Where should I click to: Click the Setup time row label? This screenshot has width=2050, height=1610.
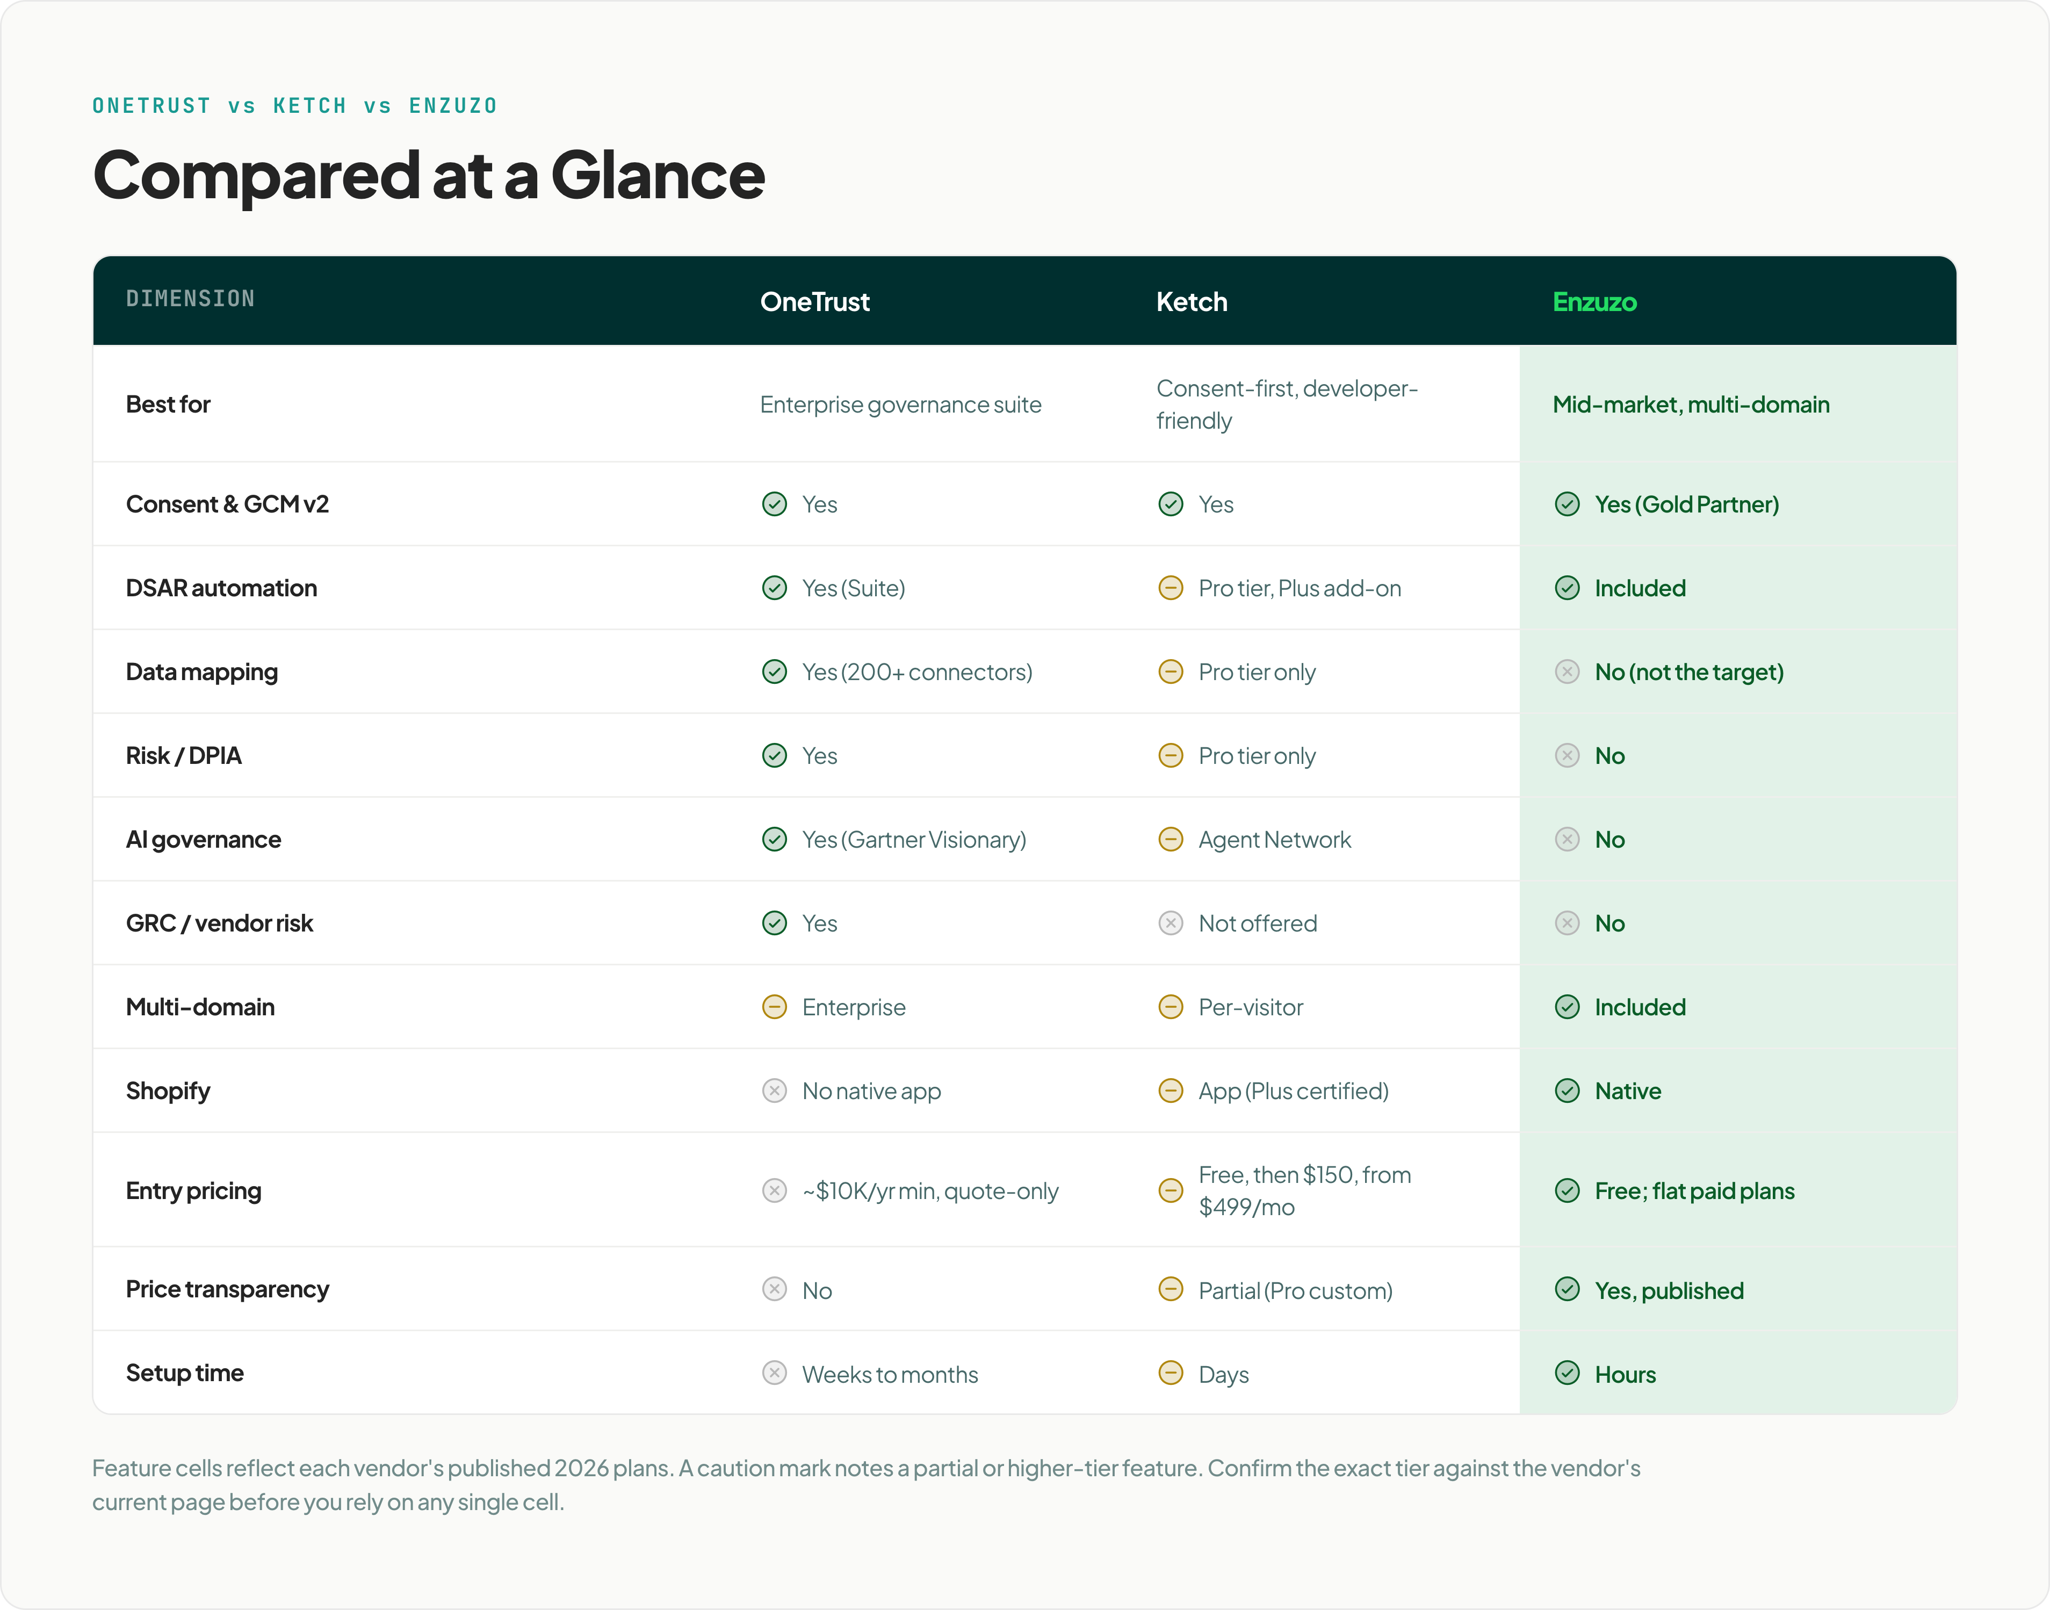click(x=185, y=1374)
